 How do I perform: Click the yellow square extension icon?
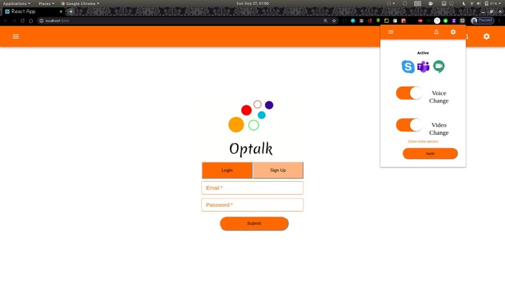(387, 21)
